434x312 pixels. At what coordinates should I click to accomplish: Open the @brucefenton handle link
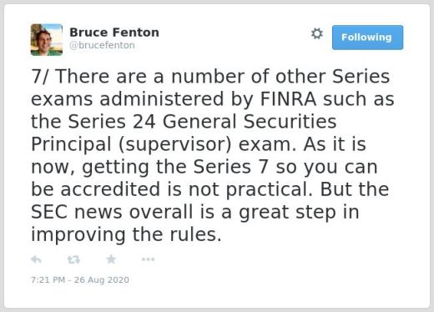pos(102,45)
